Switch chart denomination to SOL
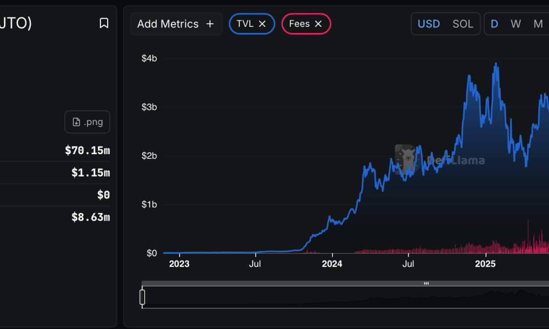 463,24
